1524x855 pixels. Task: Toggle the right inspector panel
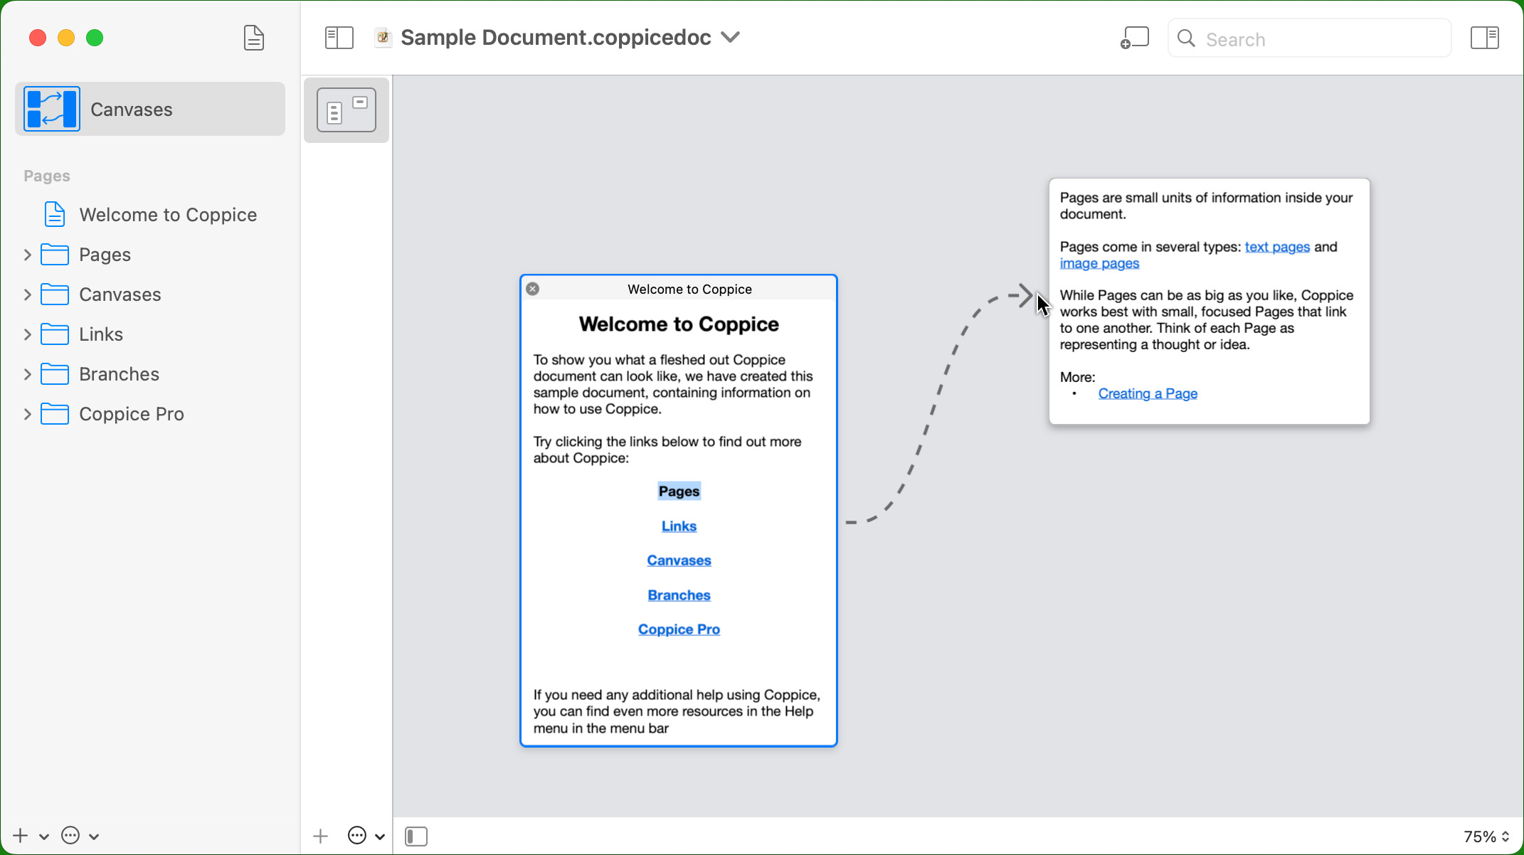pos(1484,38)
